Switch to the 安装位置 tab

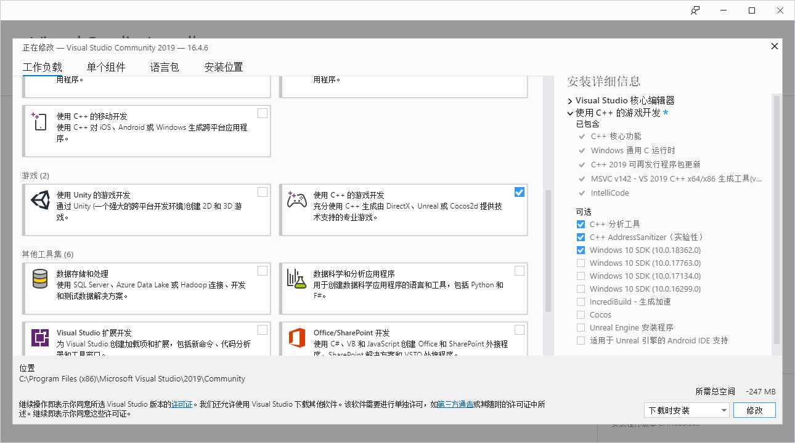pyautogui.click(x=224, y=68)
